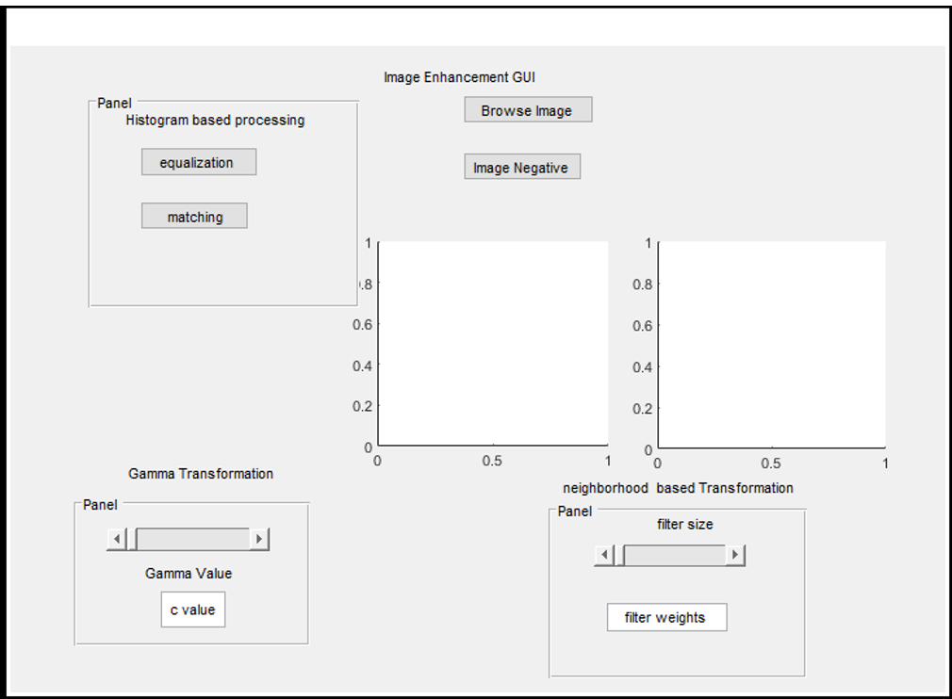The height and width of the screenshot is (699, 952).
Task: Click the neighborhood based Transformation heading
Action: coord(677,488)
